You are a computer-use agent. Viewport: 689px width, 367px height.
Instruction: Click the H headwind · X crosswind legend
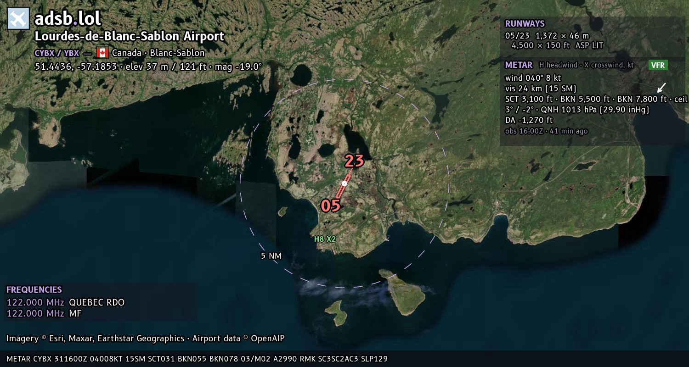(x=587, y=65)
